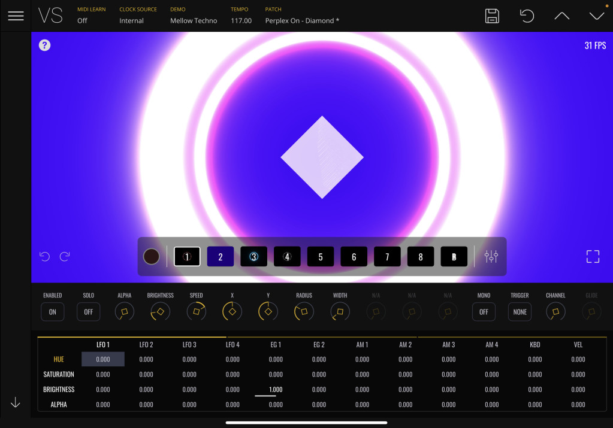Toggle the SOLO OFF button
Image resolution: width=613 pixels, height=428 pixels.
[88, 312]
